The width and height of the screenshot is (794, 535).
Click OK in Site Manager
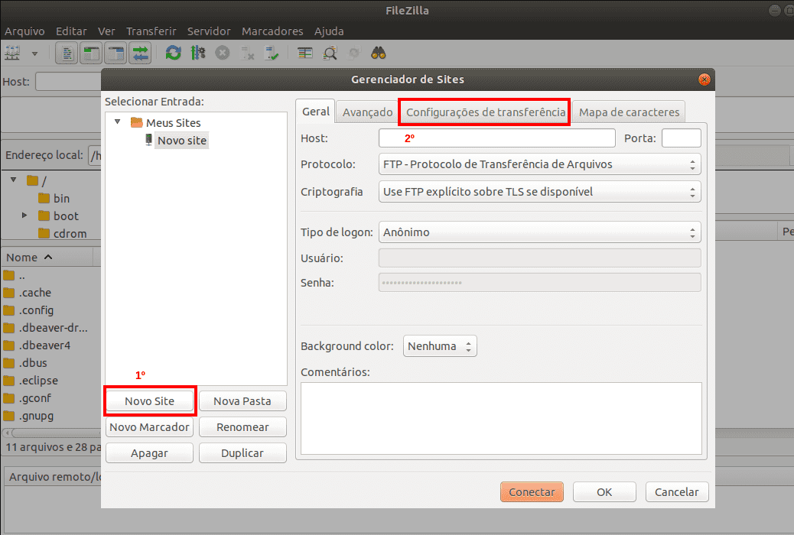click(x=604, y=492)
